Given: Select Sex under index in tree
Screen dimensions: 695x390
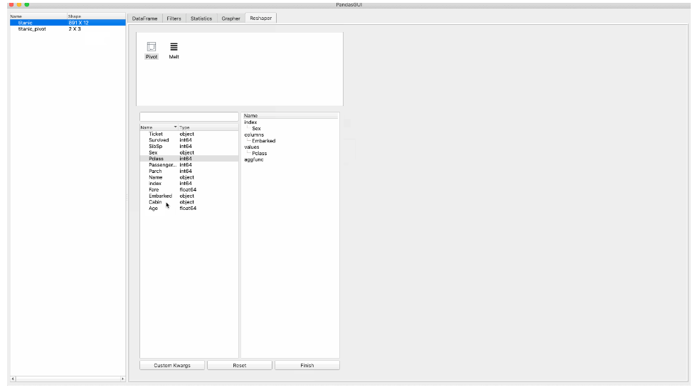Looking at the screenshot, I should 256,129.
